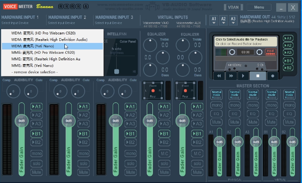Image resolution: width=302 pixels, height=183 pixels.
Task: Click the Treble knob on VAIO equalizer
Action: click(150, 45)
